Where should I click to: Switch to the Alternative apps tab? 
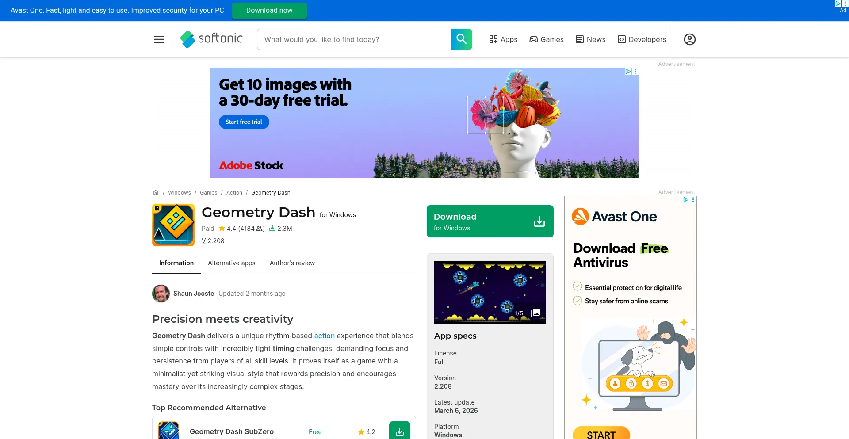pyautogui.click(x=232, y=263)
